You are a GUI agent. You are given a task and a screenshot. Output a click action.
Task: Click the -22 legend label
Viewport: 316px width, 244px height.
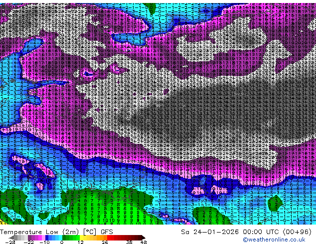(29, 242)
